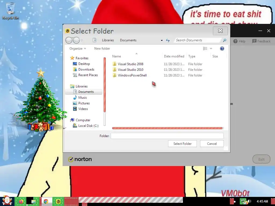Click the blue help question mark icon
The image size is (275, 206).
tap(222, 49)
